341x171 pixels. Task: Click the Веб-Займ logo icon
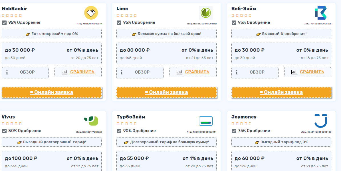(320, 13)
